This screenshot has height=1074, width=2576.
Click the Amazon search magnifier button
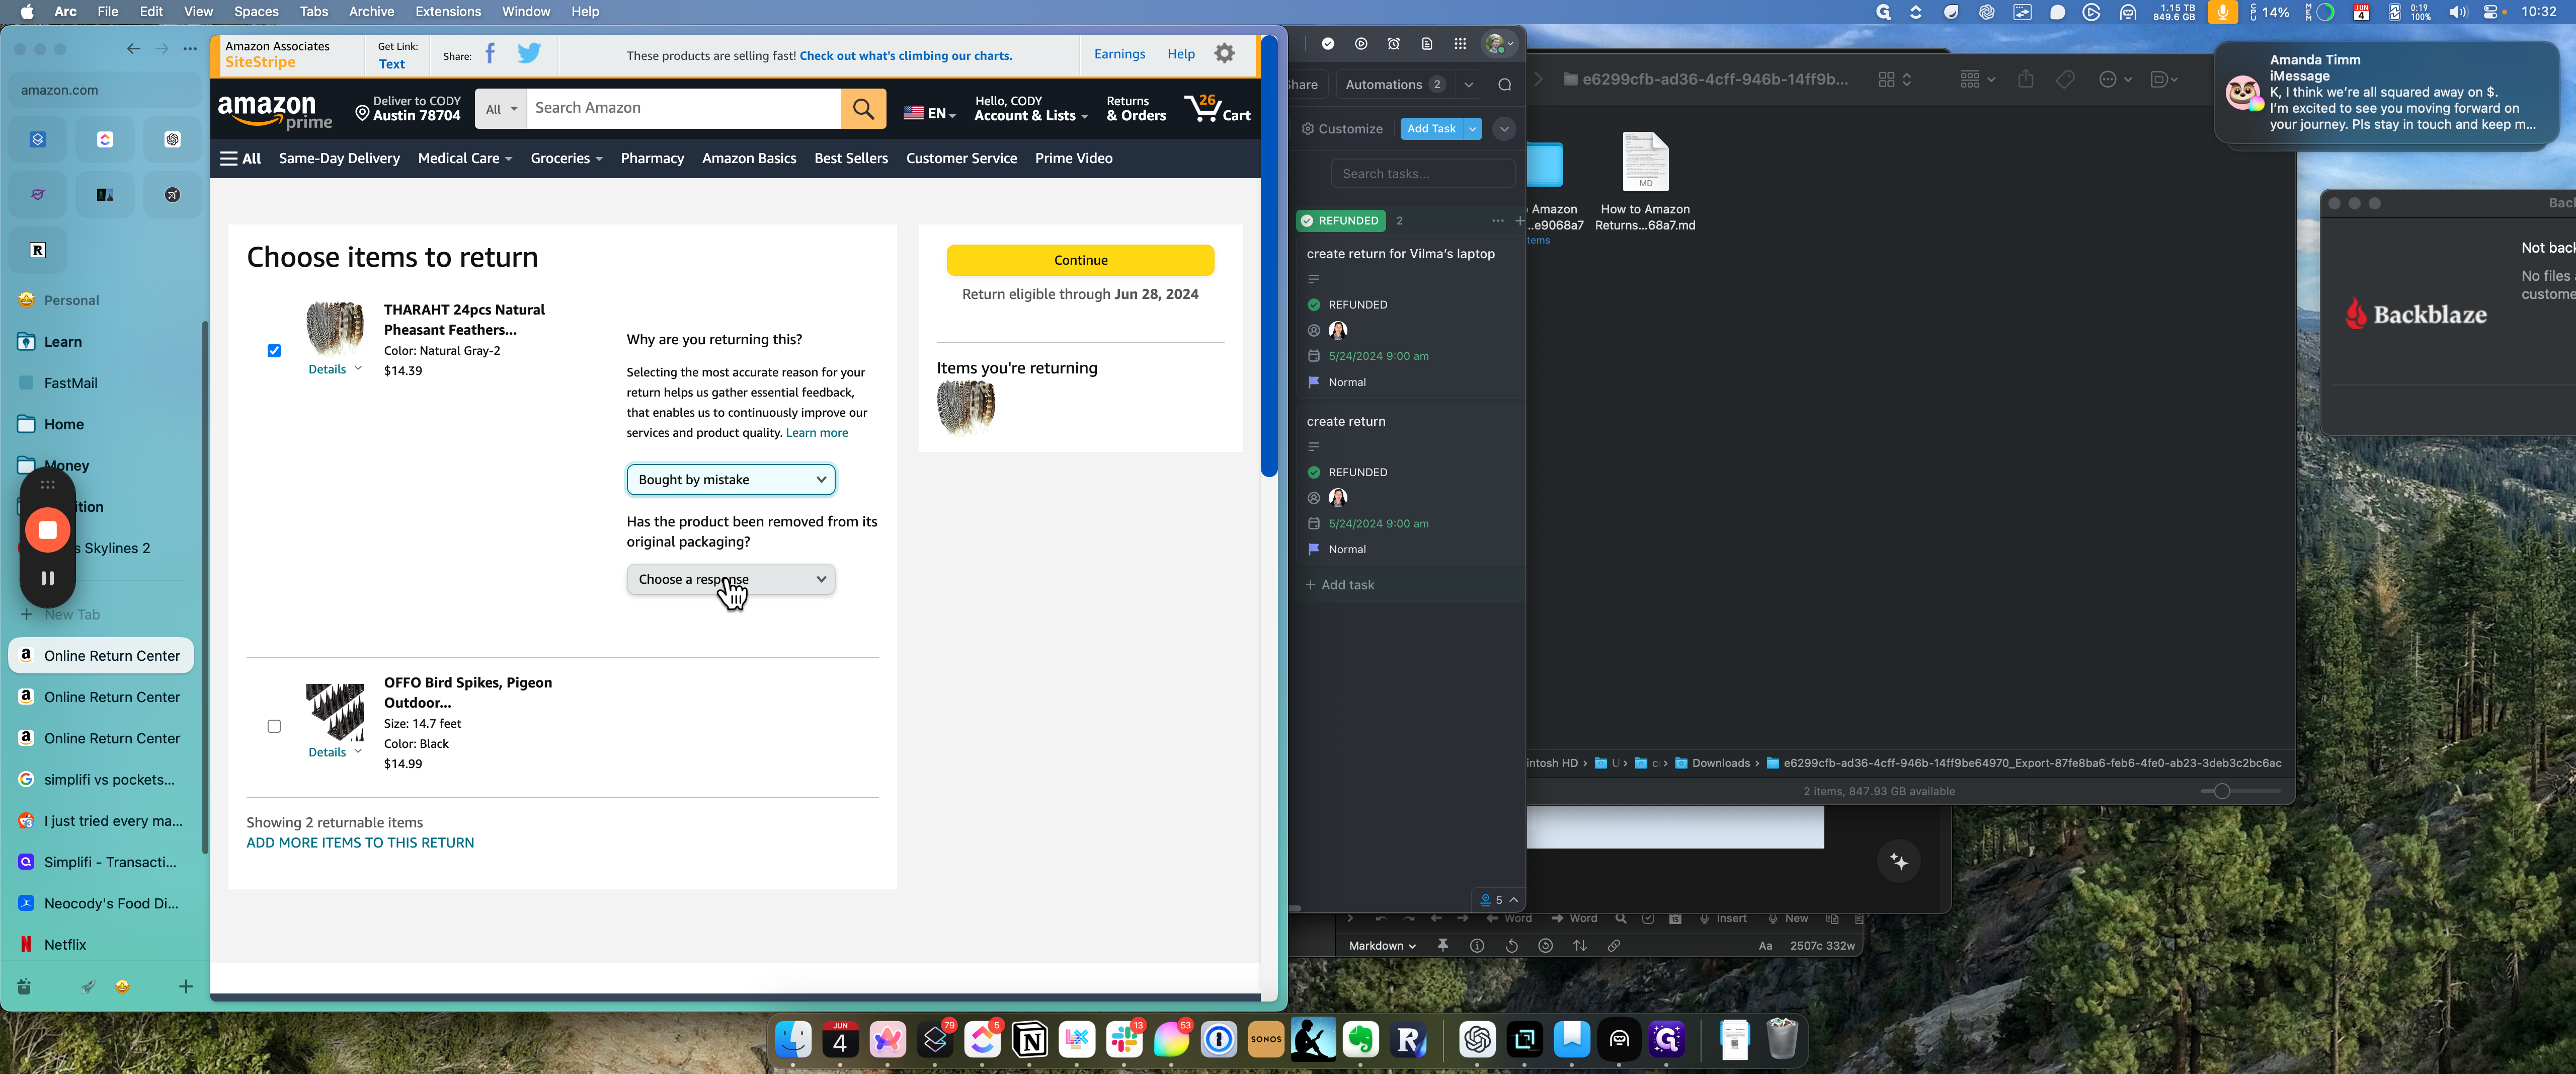(x=863, y=108)
